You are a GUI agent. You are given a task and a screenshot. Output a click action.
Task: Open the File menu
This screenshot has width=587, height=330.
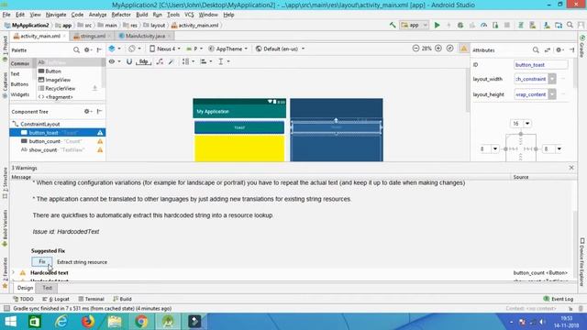tap(6, 15)
